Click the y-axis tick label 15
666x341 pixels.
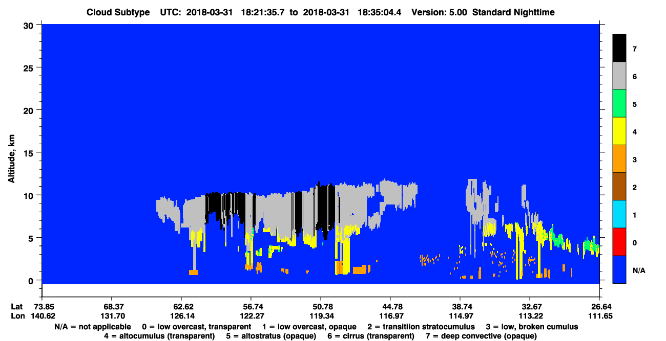(x=30, y=153)
